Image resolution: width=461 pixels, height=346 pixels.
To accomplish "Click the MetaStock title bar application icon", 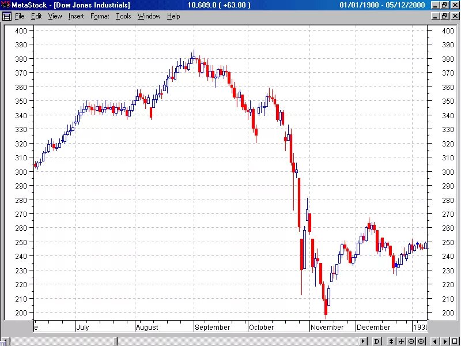I will coord(6,5).
